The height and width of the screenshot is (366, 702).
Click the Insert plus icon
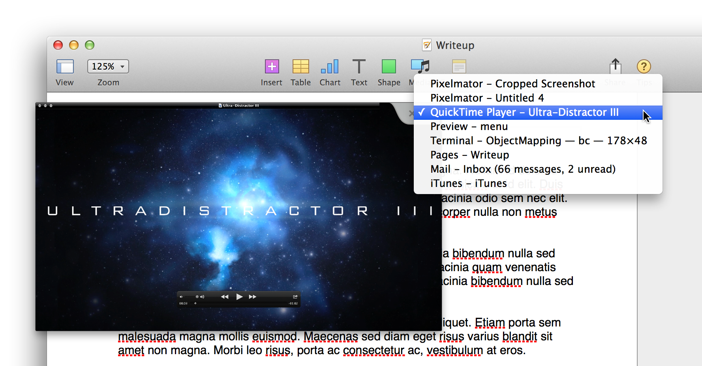tap(272, 66)
